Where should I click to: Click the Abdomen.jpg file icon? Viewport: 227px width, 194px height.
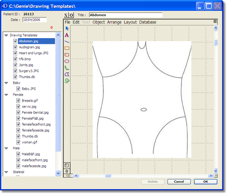pos(15,41)
